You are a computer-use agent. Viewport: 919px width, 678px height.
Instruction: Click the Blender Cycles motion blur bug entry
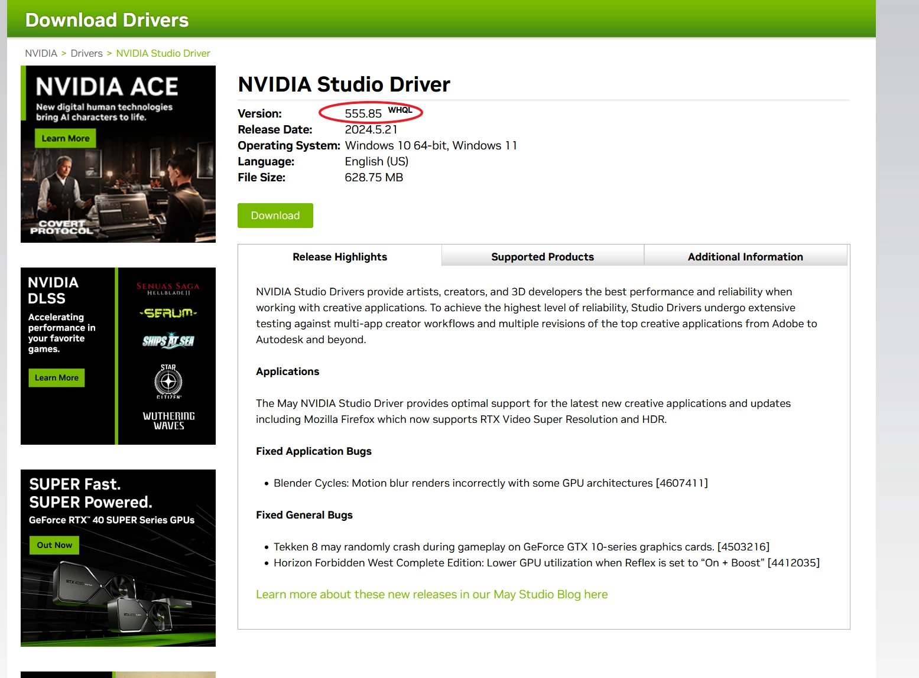point(491,483)
